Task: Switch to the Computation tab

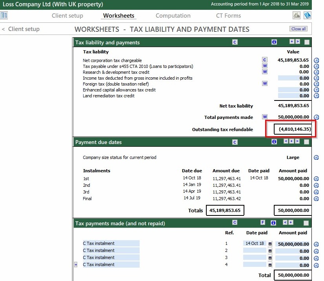Action: coord(173,16)
